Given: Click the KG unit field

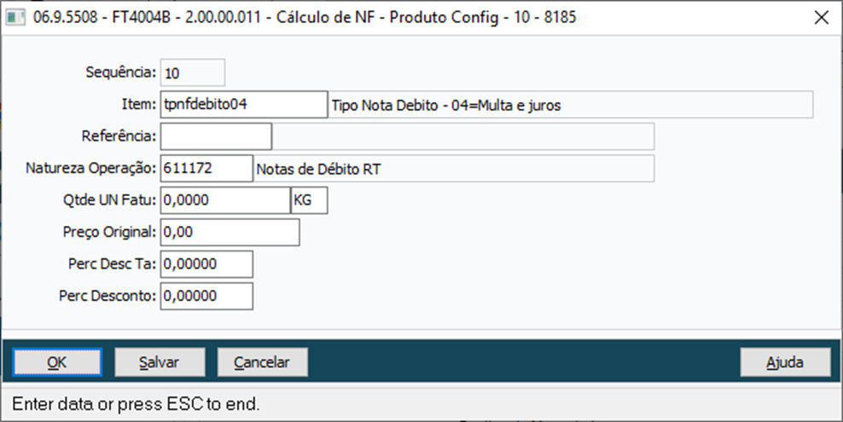Looking at the screenshot, I should coord(309,200).
